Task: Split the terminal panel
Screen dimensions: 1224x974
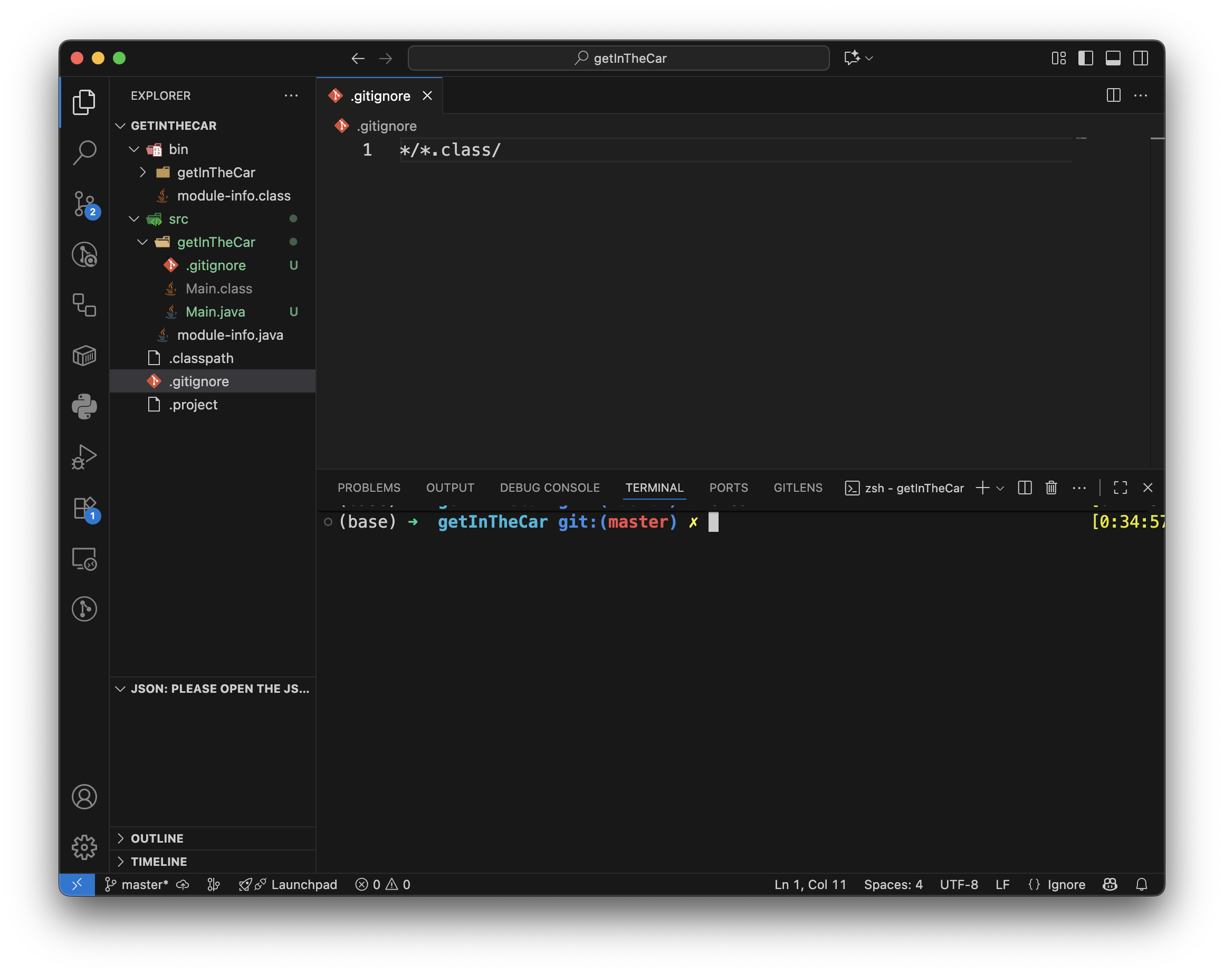Action: coord(1024,488)
